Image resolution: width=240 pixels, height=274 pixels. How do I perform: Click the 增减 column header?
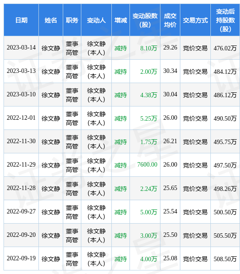[121, 20]
